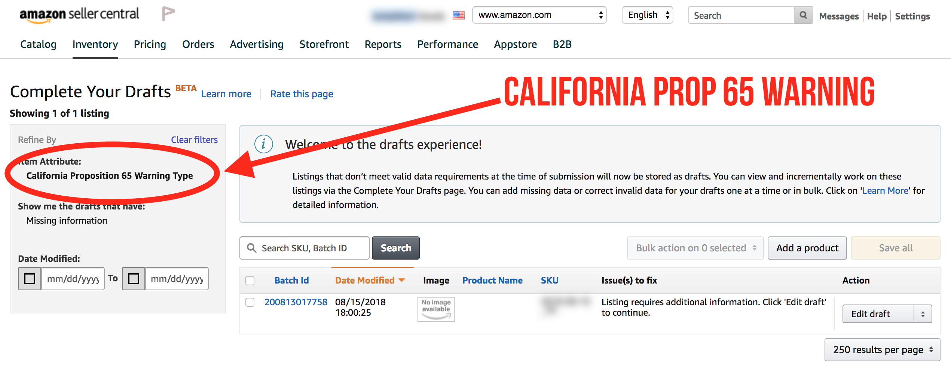Screen dimensions: 951x389
Task: Open the B2B menu
Action: (x=562, y=44)
